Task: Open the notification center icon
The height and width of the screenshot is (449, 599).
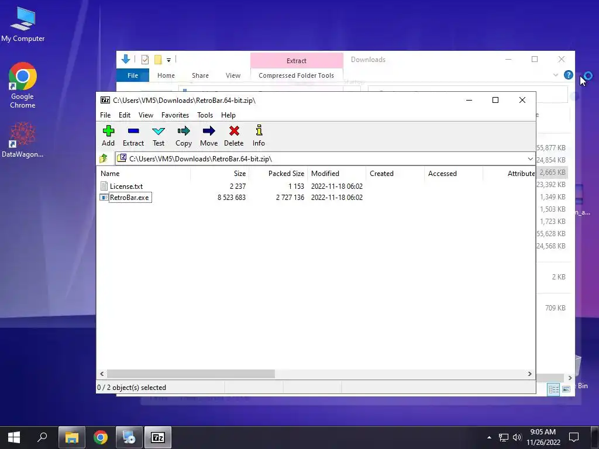Action: pyautogui.click(x=574, y=437)
